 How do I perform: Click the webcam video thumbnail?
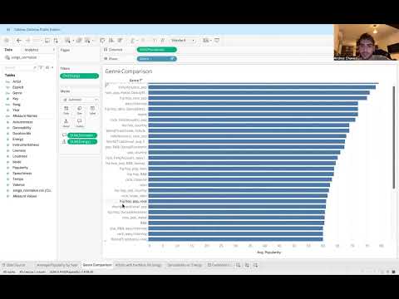tap(367, 42)
